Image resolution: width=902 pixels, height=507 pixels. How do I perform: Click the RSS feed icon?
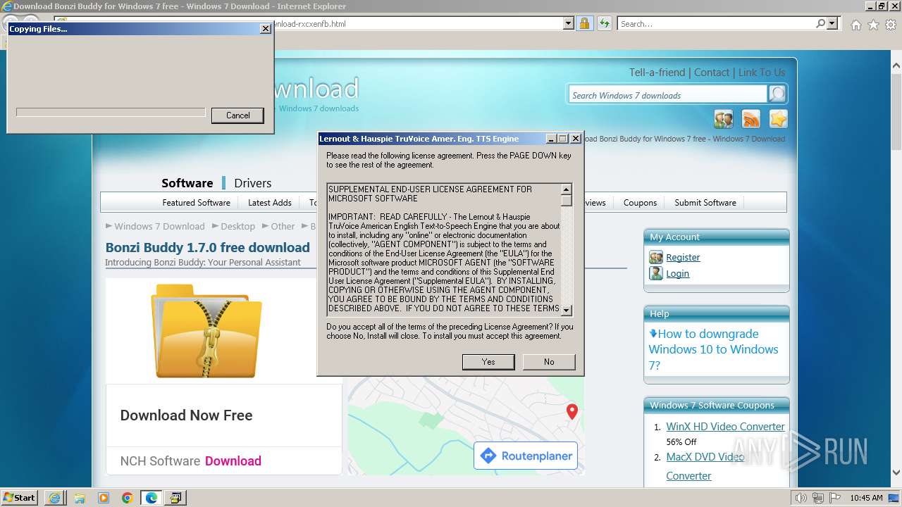pos(751,119)
